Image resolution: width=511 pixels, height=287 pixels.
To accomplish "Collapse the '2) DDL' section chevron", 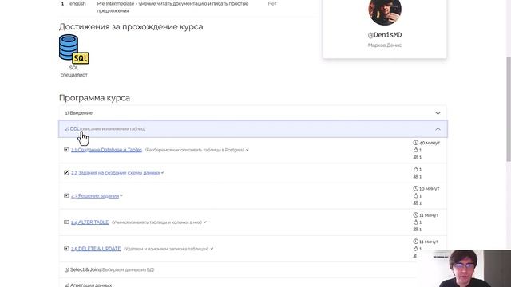I will coord(438,129).
